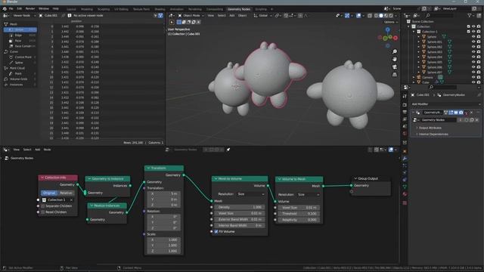Select the Face Corner domain in the spreadsheet
This screenshot has height=272, width=484.
[20, 46]
